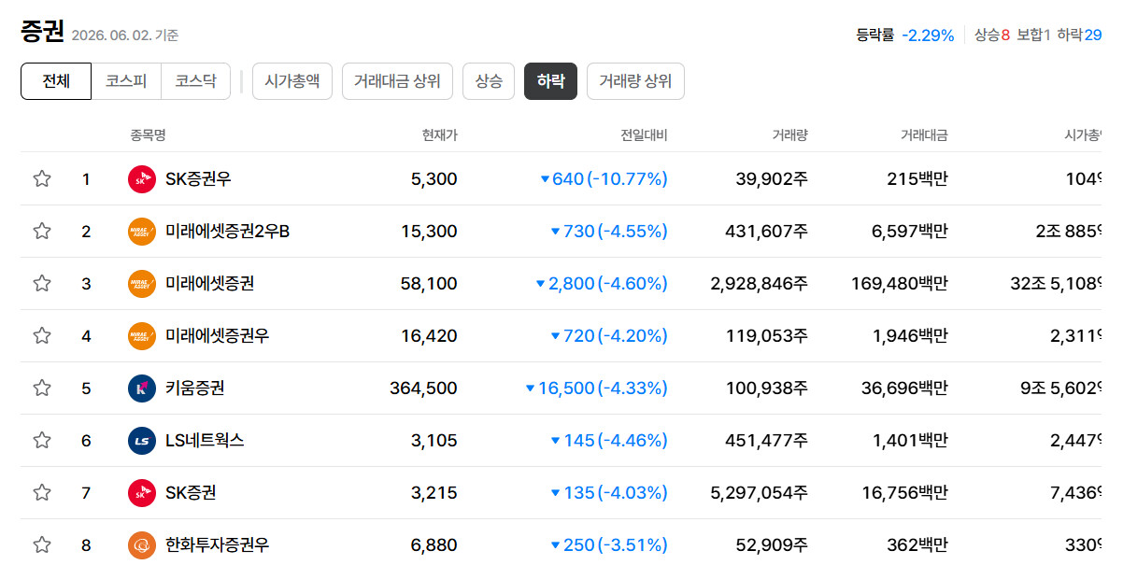
Task: Sort by 시가총액 filter
Action: tap(292, 81)
